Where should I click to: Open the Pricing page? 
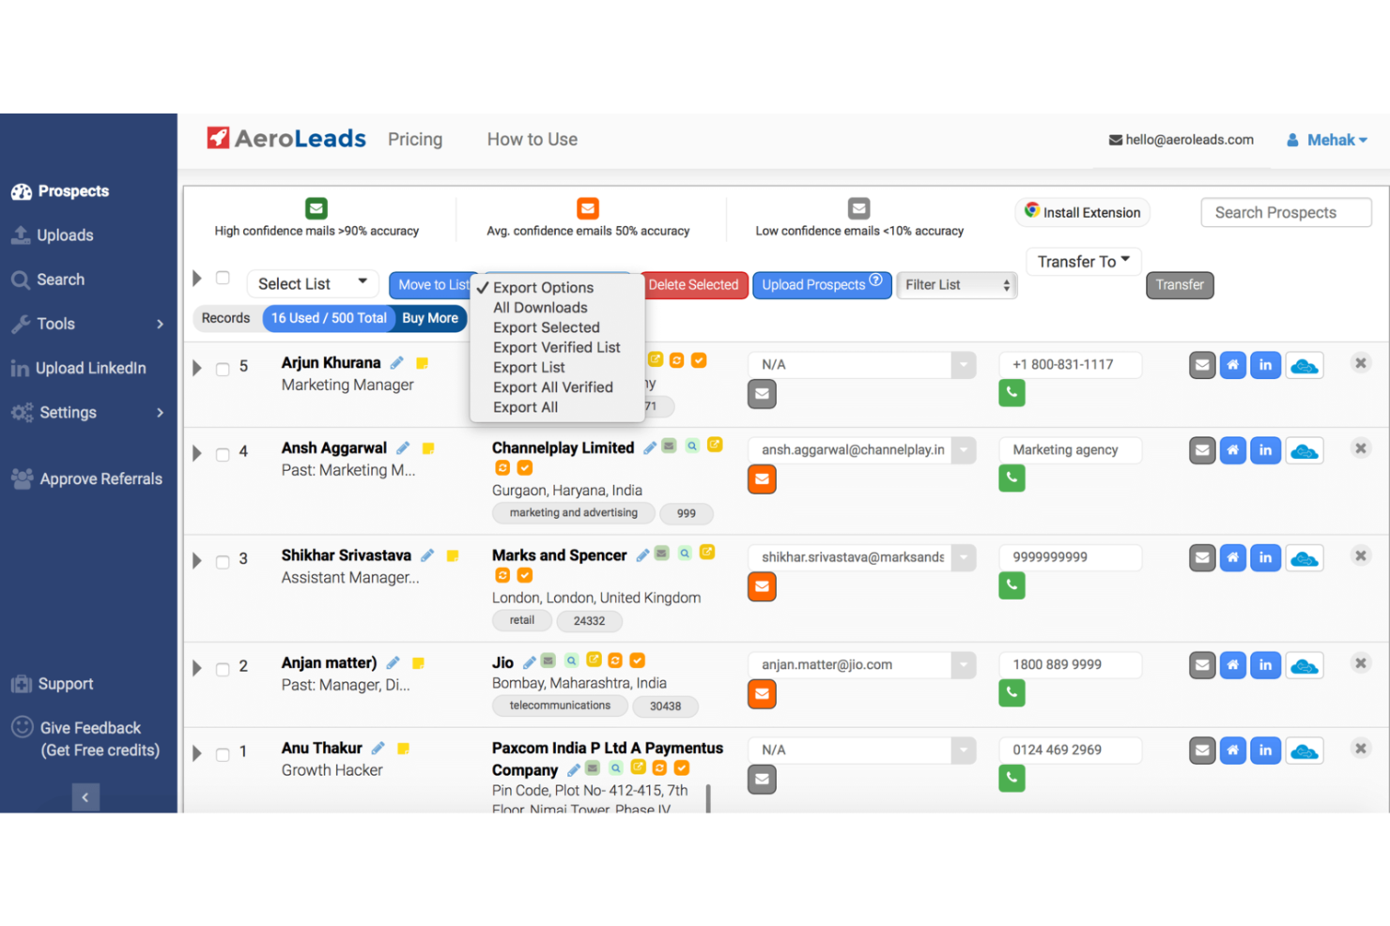415,139
